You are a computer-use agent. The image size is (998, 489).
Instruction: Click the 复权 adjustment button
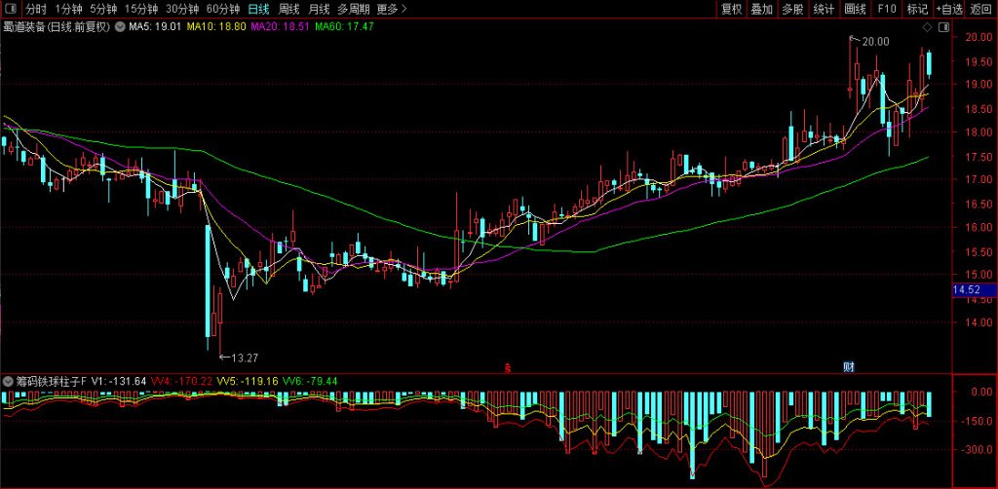(x=731, y=9)
